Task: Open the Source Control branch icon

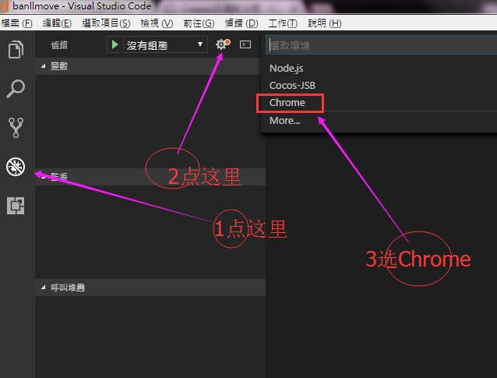Action: click(16, 128)
